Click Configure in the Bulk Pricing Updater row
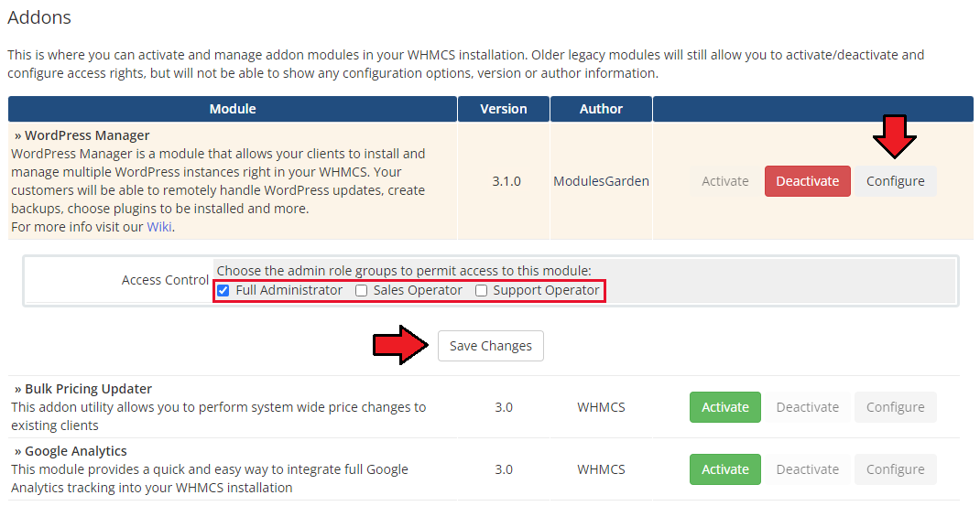This screenshot has height=506, width=980. click(x=895, y=407)
